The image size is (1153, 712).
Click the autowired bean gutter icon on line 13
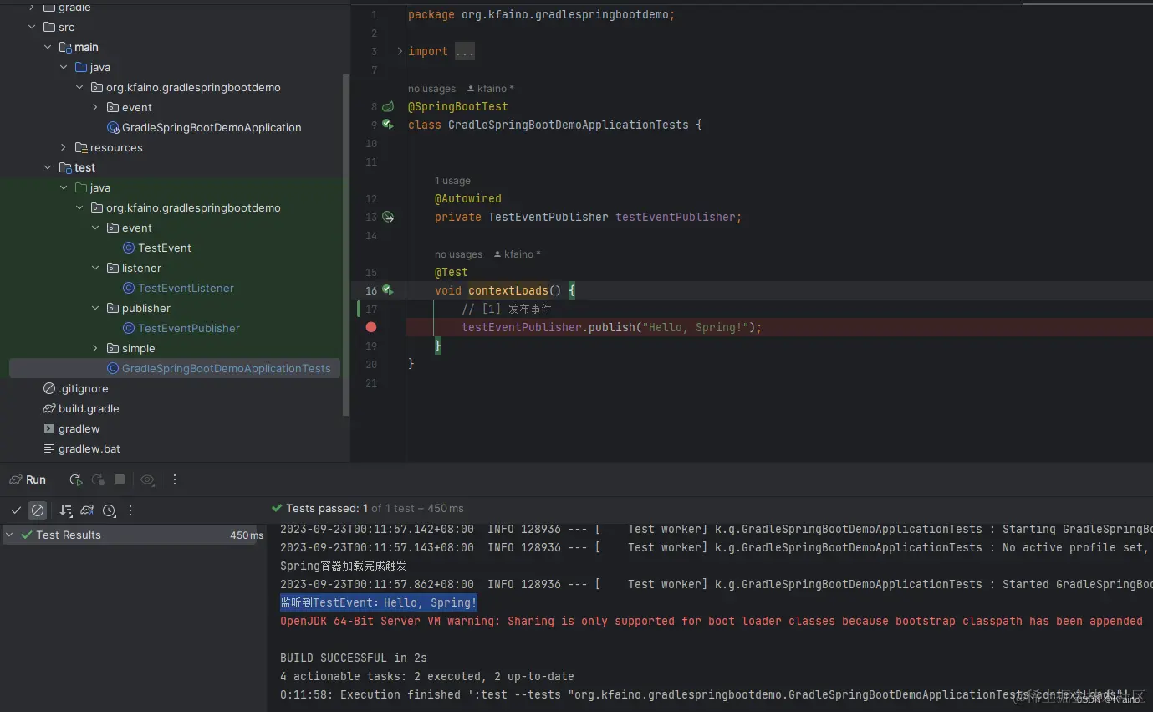coord(388,217)
